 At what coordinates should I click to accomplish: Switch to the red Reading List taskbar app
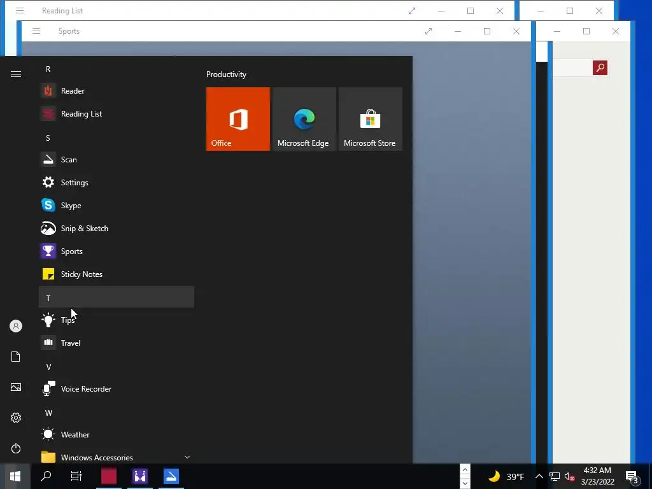109,476
